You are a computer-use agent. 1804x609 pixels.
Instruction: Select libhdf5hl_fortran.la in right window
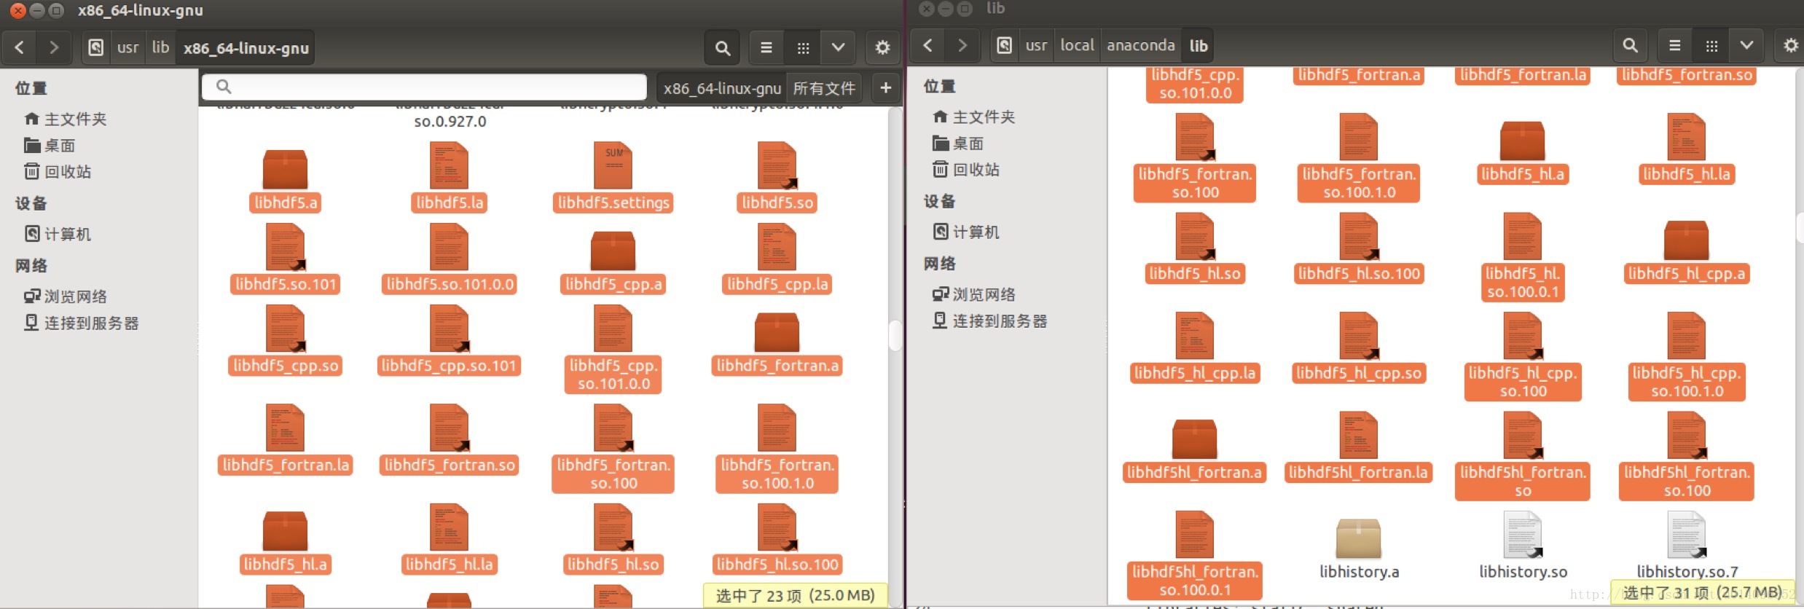point(1359,447)
